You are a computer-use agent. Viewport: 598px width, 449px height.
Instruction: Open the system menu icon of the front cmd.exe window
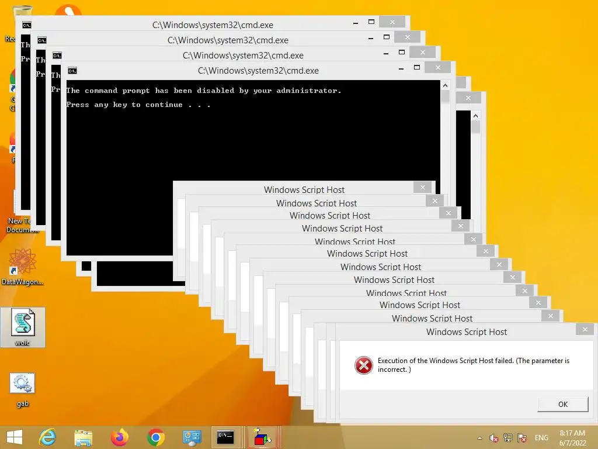(72, 71)
